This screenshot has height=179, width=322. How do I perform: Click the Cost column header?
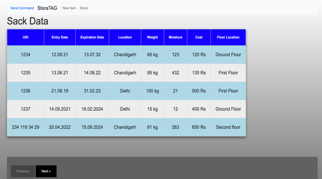pyautogui.click(x=199, y=37)
